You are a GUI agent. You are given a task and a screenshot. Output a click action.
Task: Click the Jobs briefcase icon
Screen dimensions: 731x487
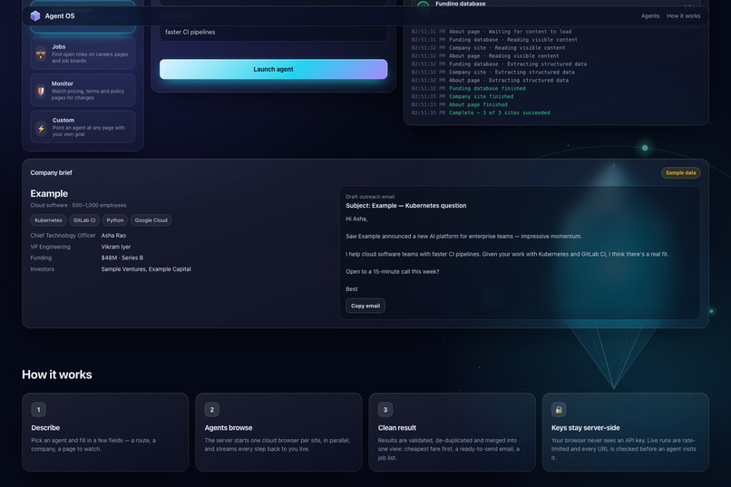point(41,54)
